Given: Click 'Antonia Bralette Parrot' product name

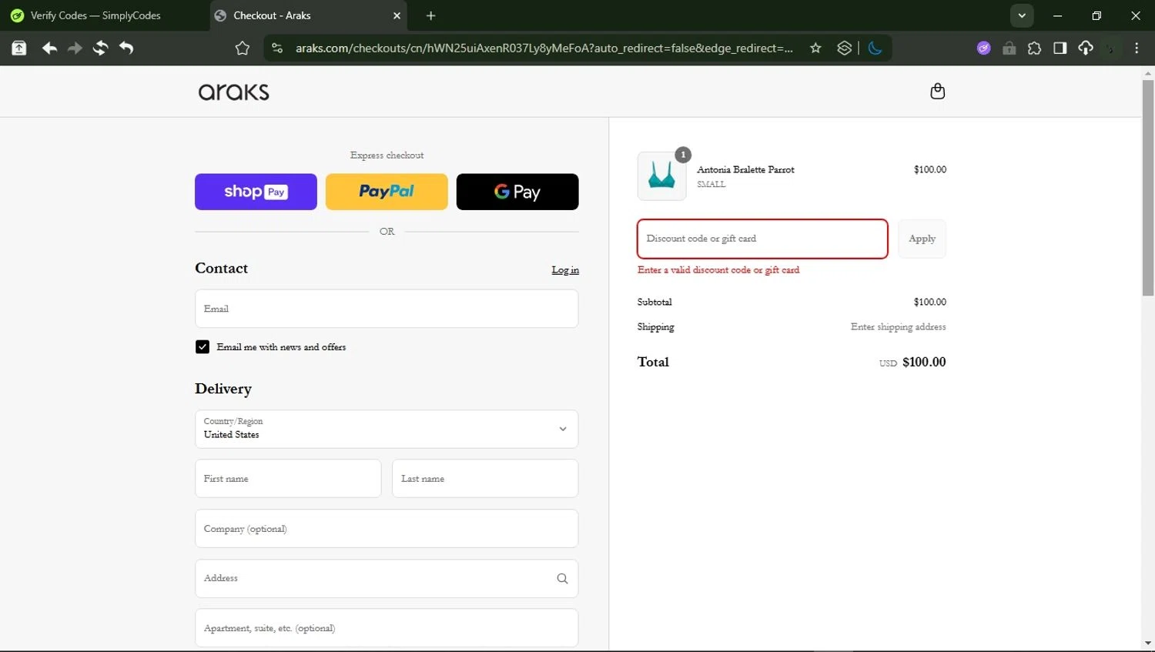Looking at the screenshot, I should pyautogui.click(x=745, y=169).
